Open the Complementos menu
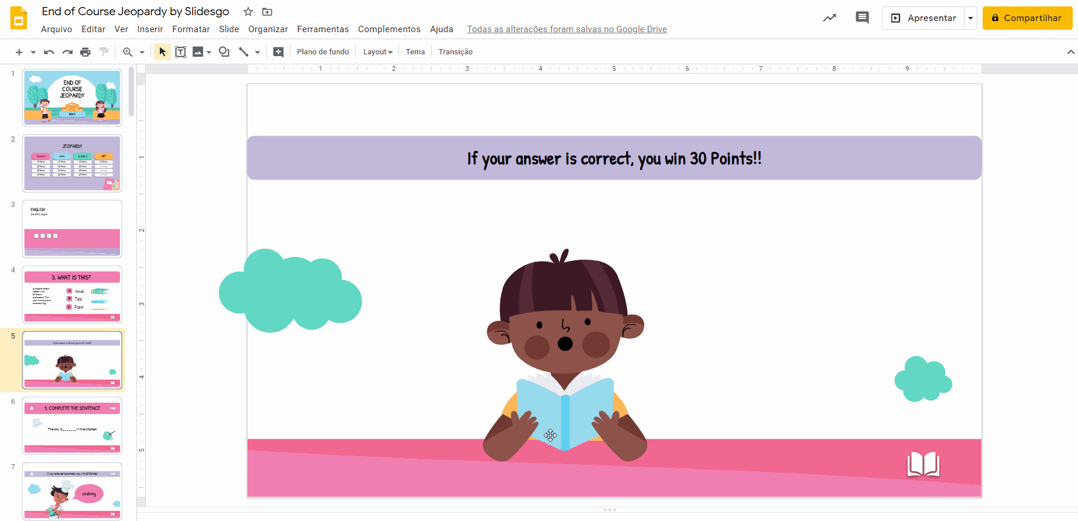 coord(389,29)
